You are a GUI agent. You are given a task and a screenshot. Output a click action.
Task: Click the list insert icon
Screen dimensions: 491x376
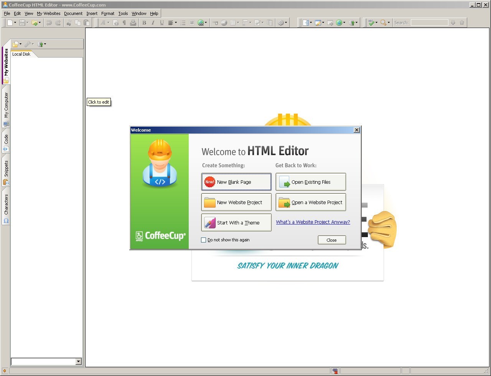(183, 23)
